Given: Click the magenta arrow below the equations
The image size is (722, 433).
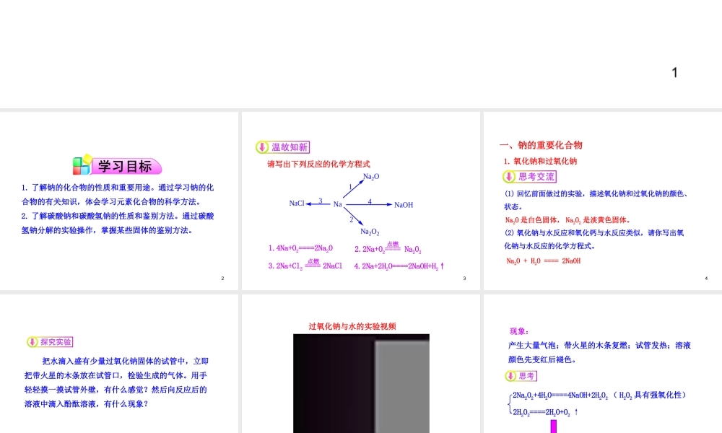Looking at the screenshot, I should (554, 426).
